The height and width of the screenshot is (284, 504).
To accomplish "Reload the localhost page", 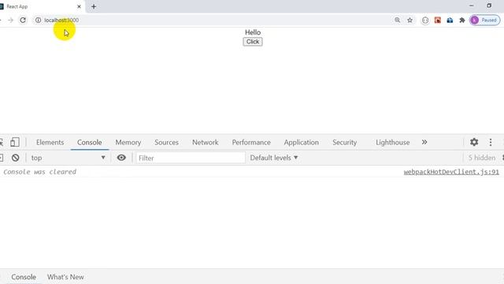I will [23, 20].
